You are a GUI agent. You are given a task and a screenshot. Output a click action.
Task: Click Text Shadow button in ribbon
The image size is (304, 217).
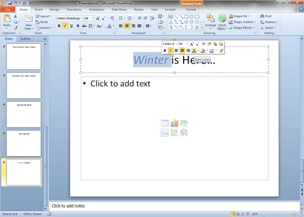[78, 26]
